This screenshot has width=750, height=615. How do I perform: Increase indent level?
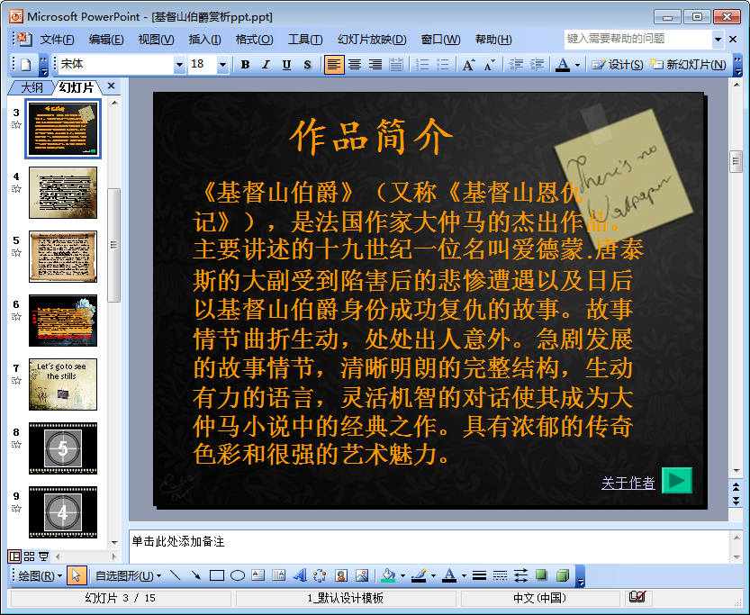537,65
